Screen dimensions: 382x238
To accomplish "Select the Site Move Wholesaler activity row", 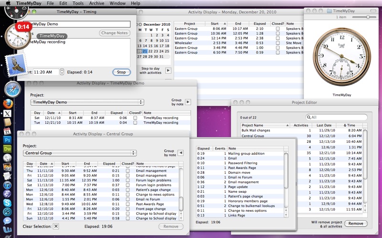I will [239, 43].
